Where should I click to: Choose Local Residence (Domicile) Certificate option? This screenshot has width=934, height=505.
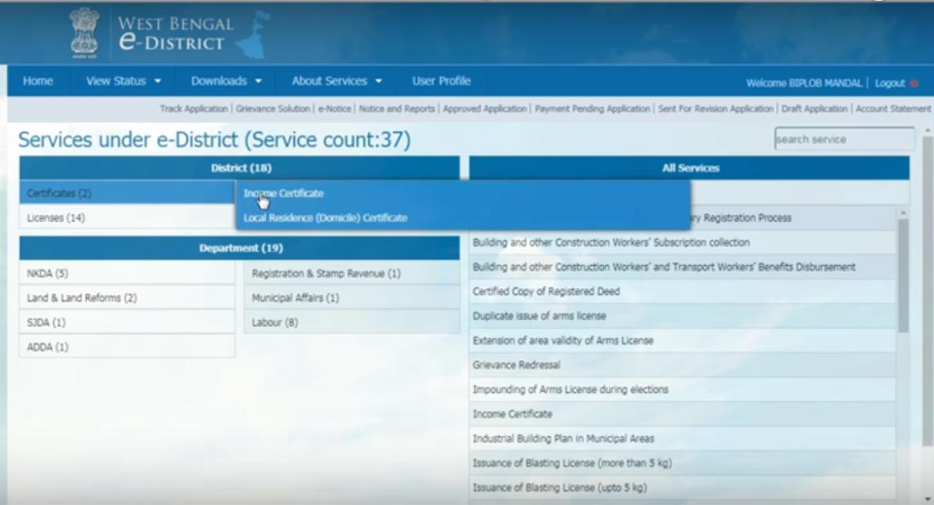pos(325,218)
